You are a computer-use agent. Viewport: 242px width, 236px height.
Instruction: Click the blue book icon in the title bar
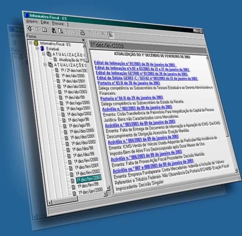point(27,15)
